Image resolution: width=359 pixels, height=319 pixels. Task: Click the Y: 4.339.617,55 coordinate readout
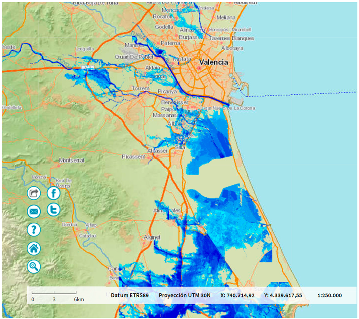pyautogui.click(x=283, y=295)
